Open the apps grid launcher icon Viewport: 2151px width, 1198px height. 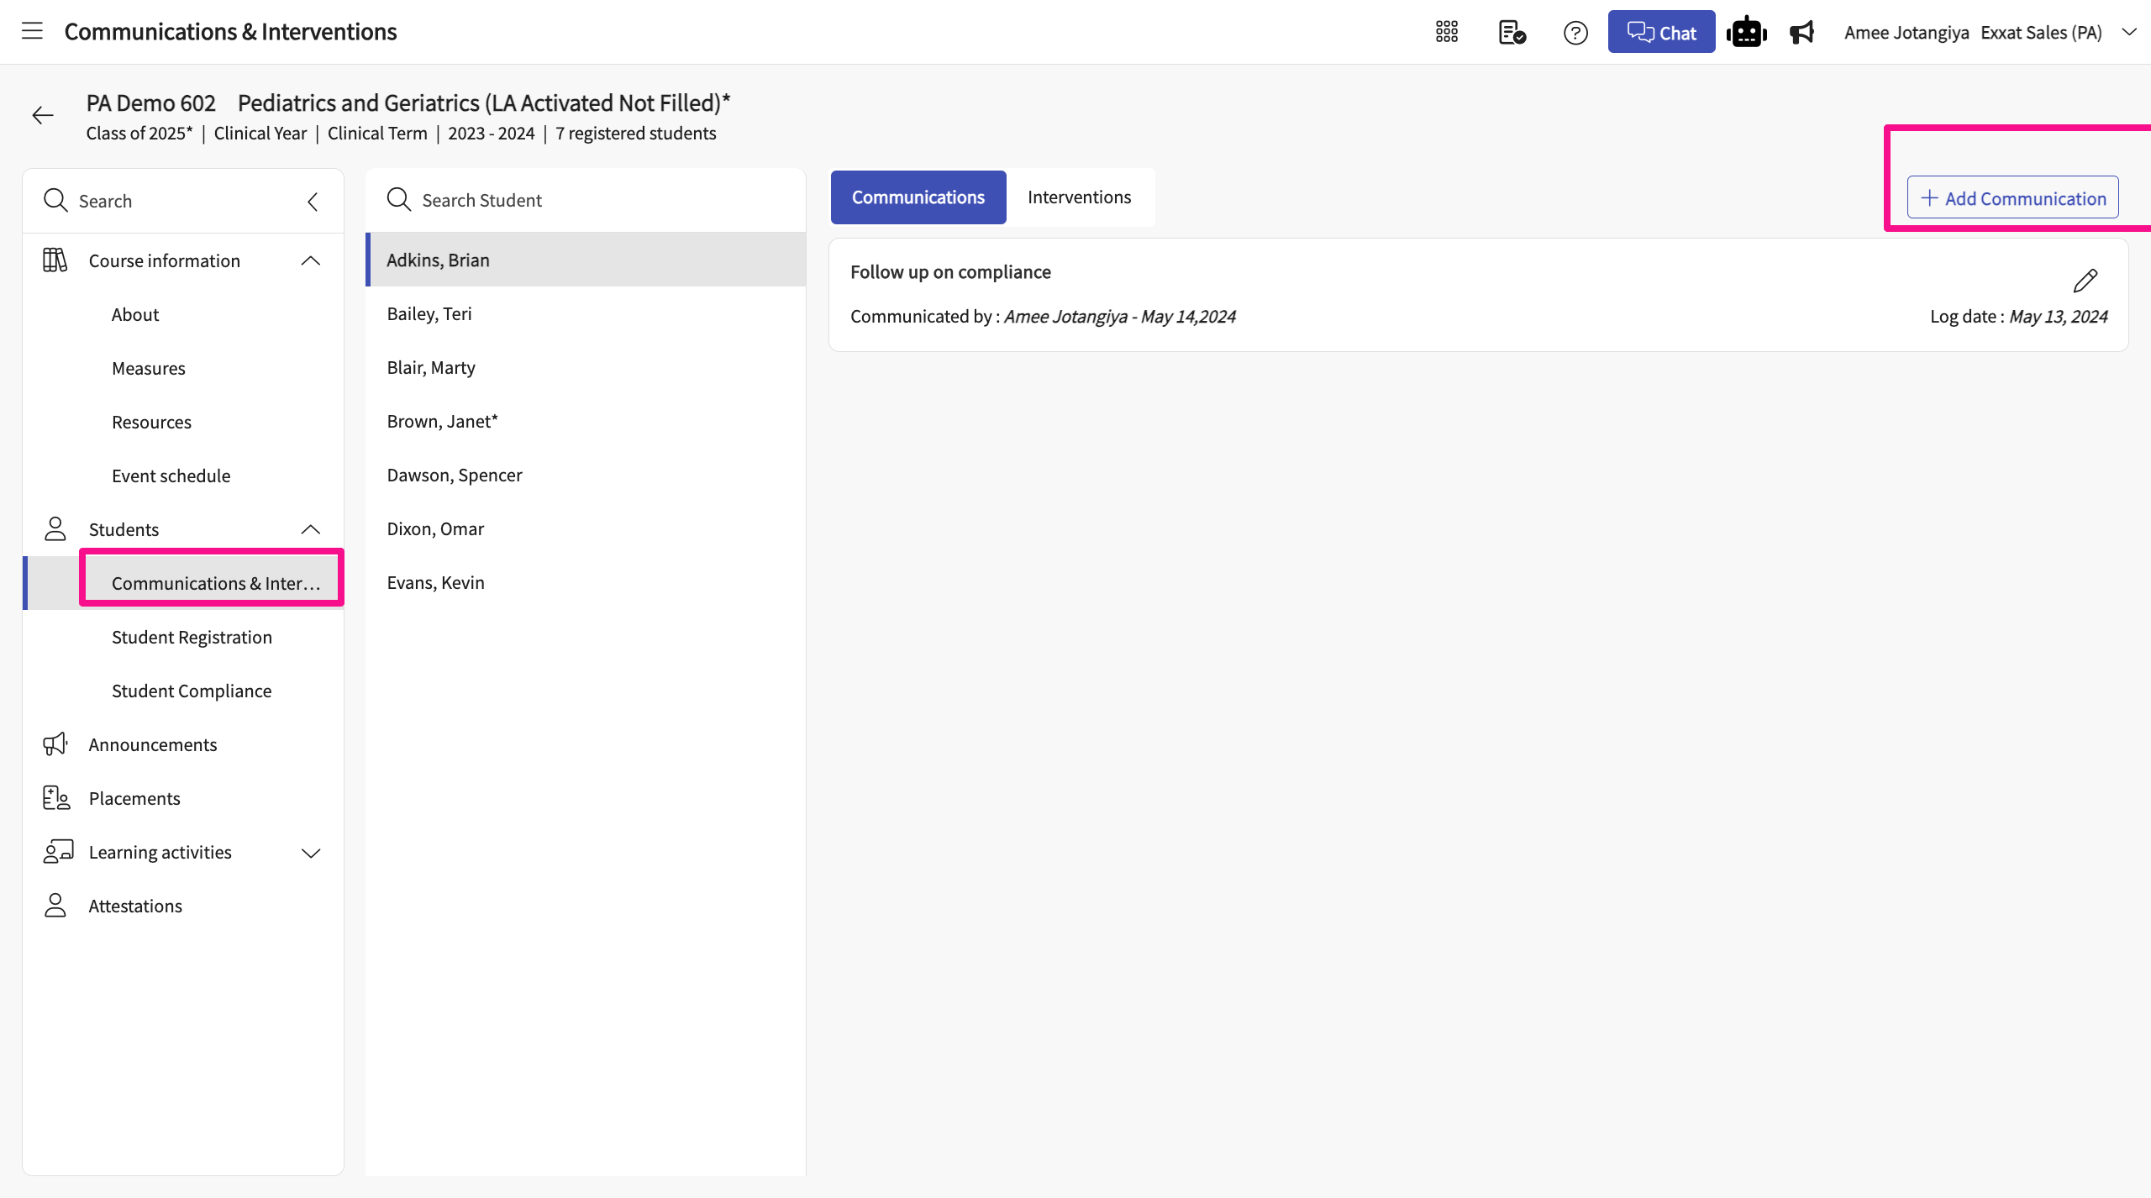click(x=1446, y=32)
